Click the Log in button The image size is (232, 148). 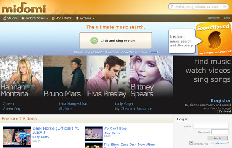point(217,138)
